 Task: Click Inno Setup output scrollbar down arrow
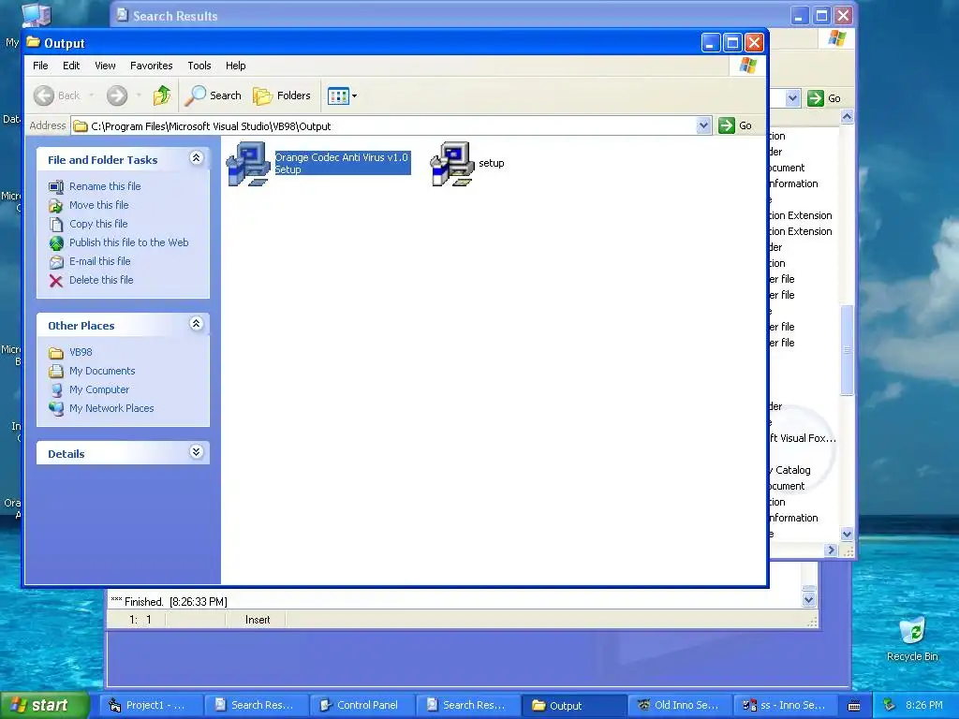point(808,600)
